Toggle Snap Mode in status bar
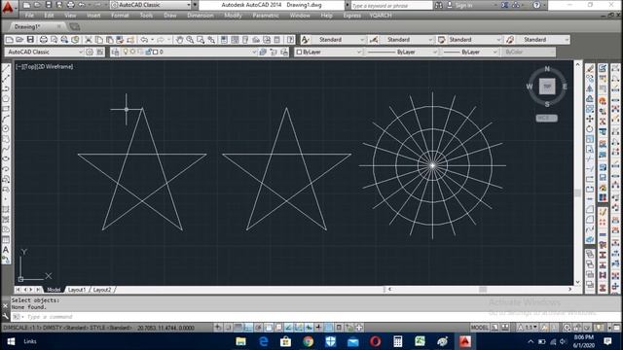This screenshot has width=623, height=350. point(228,328)
